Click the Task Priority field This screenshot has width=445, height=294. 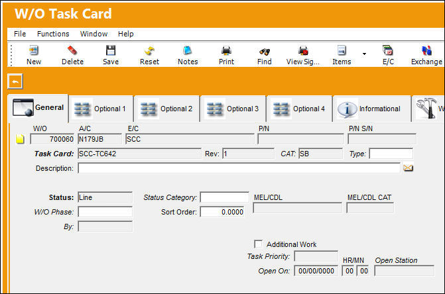click(316, 256)
